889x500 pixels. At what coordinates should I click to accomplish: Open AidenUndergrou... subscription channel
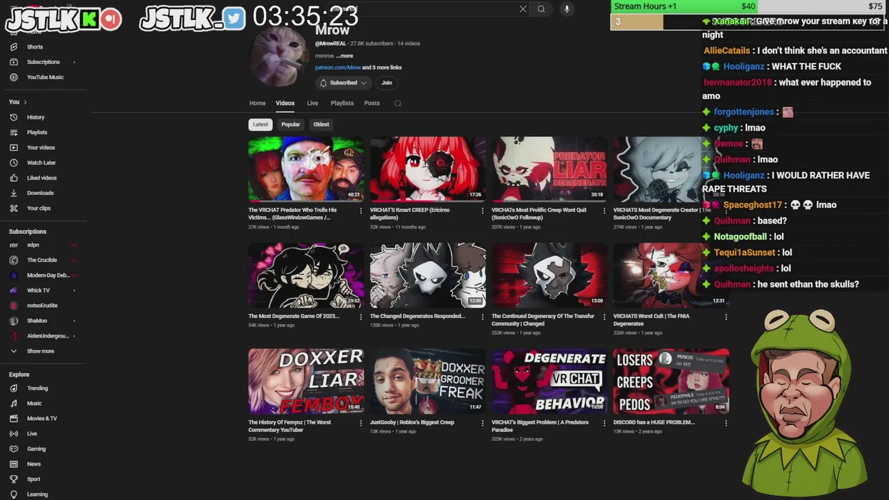point(47,336)
